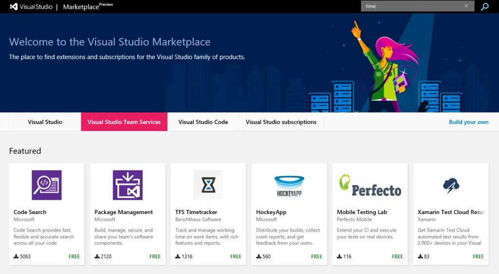The height and width of the screenshot is (274, 499).
Task: Click the Welcome to Visual Studio Marketplace heading
Action: pos(110,42)
